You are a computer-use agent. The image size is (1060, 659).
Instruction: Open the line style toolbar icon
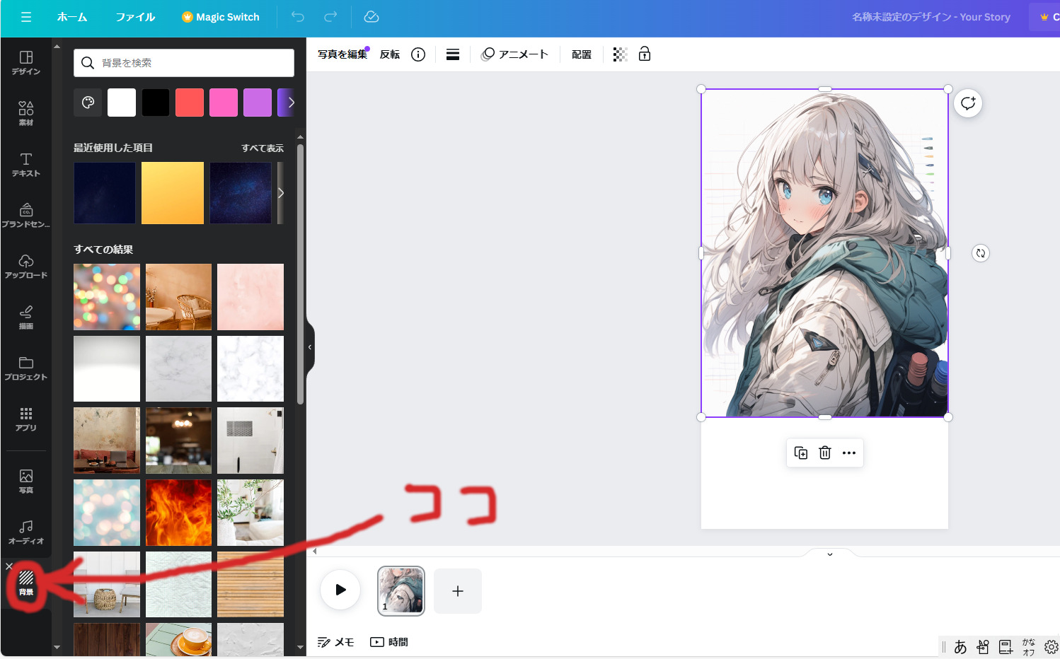coord(453,54)
